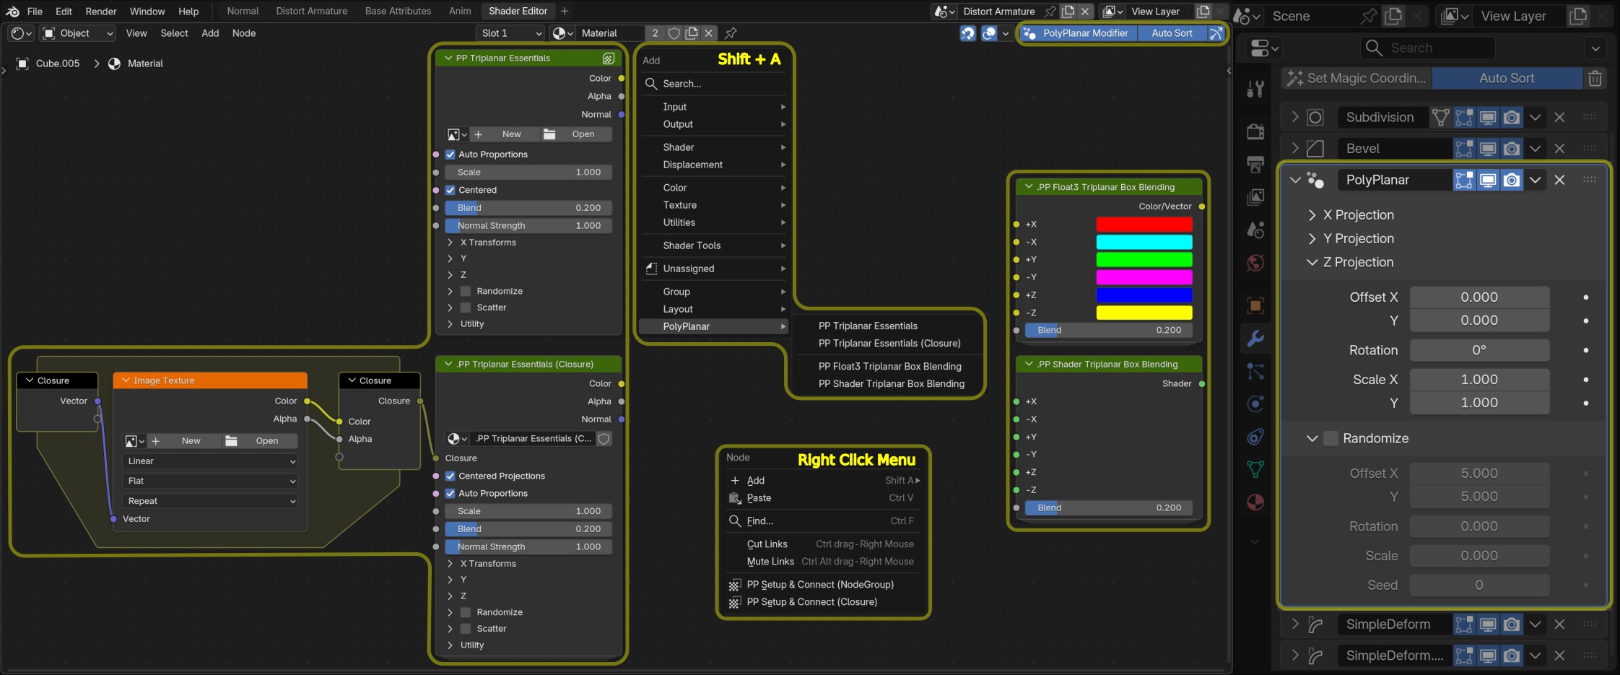The width and height of the screenshot is (1620, 675).
Task: Click the trash icon beside Auto Sort
Action: pos(1595,78)
